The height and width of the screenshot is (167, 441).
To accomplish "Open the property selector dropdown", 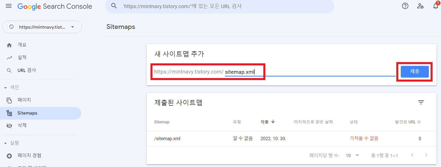I will (x=42, y=27).
